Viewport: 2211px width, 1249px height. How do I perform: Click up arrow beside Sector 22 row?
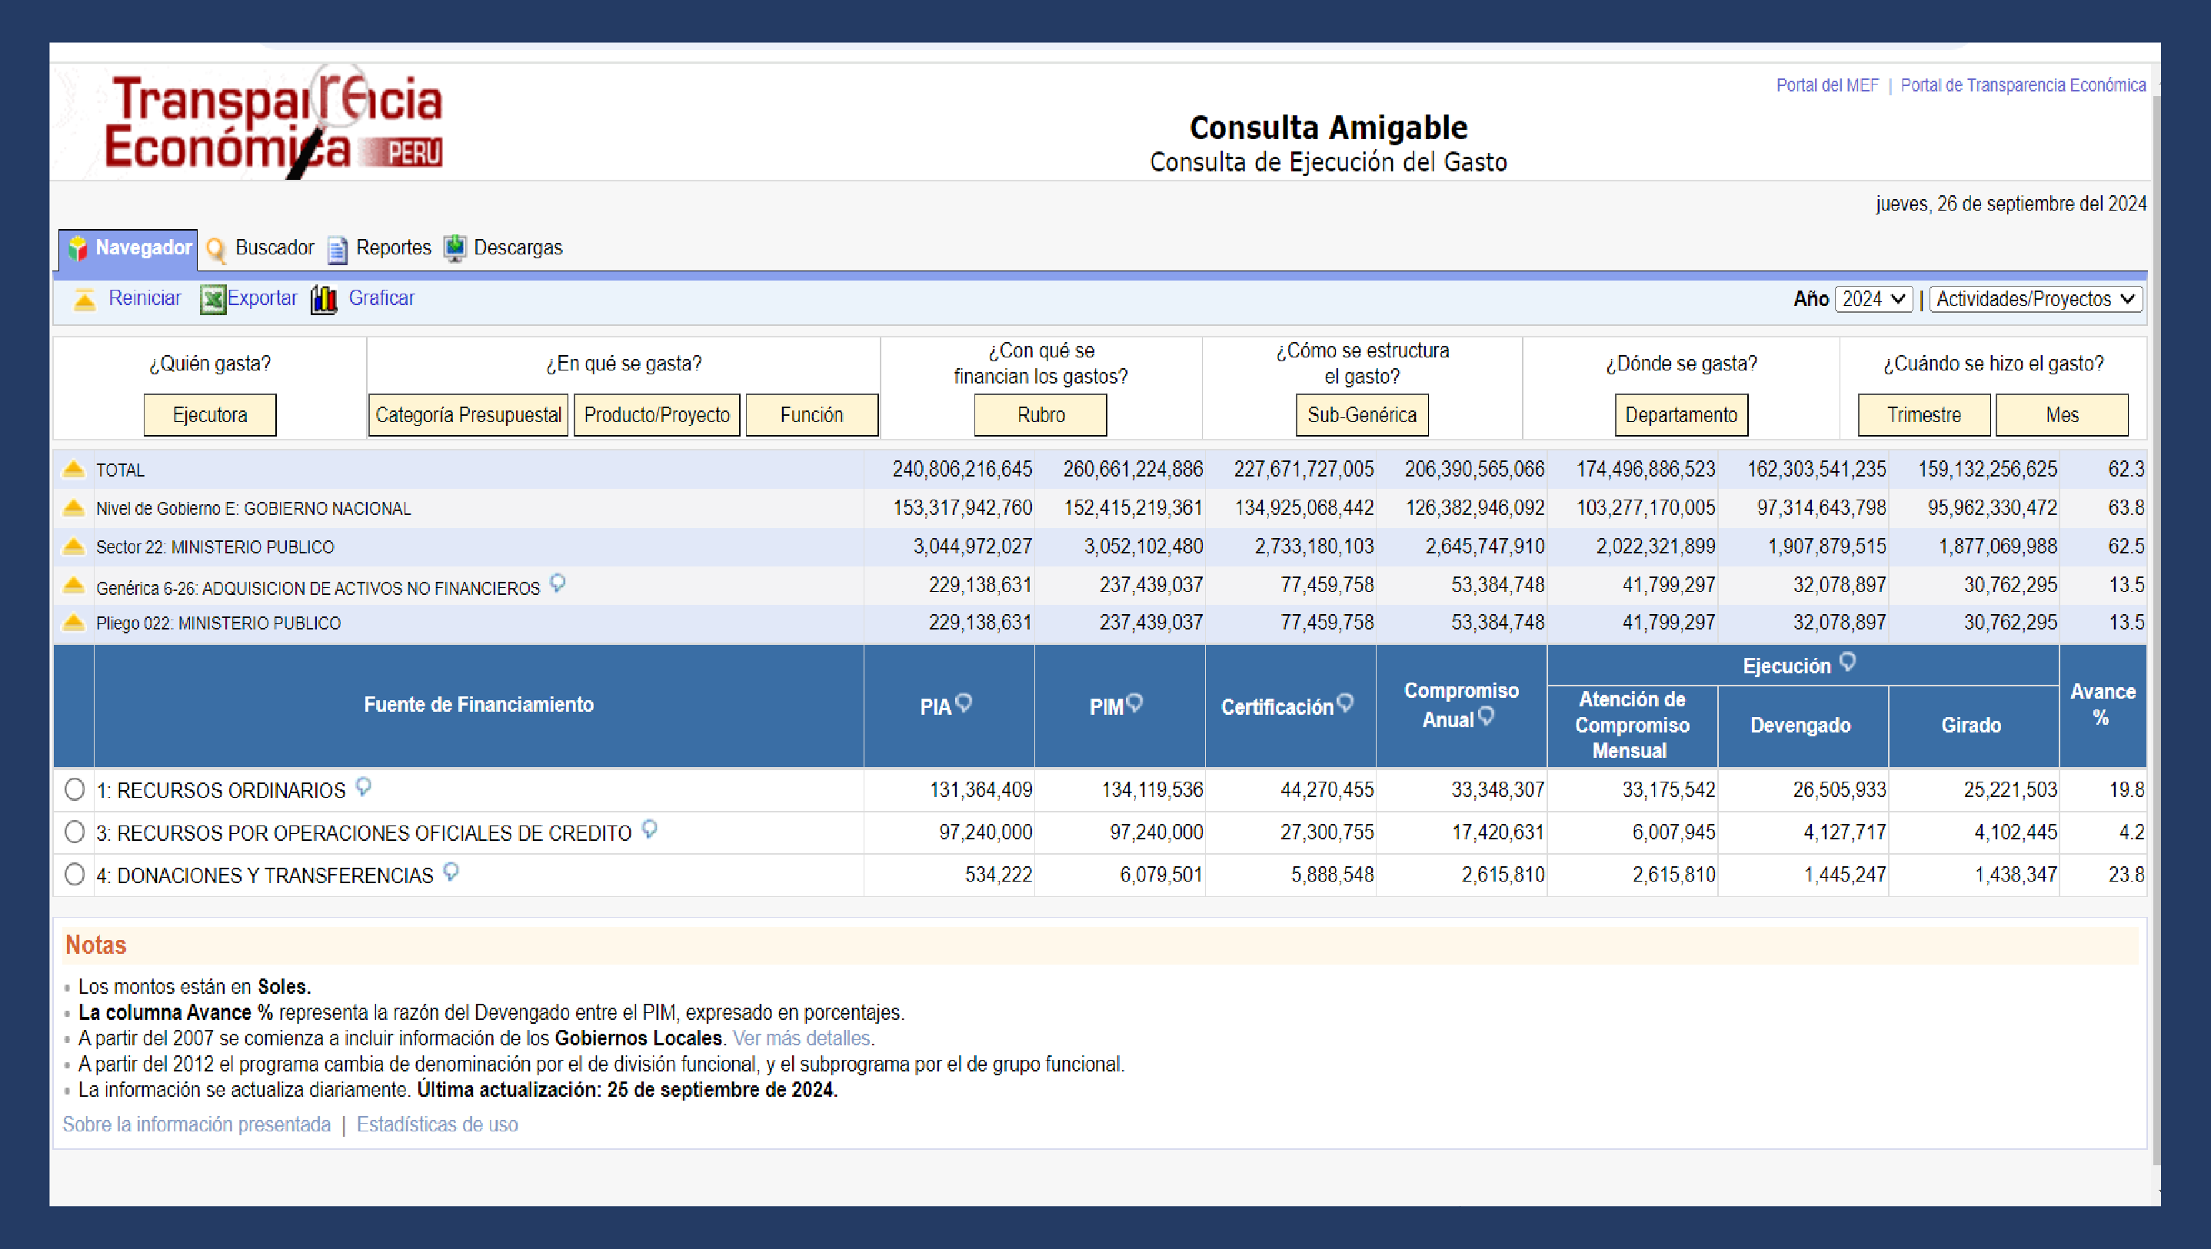[x=74, y=546]
